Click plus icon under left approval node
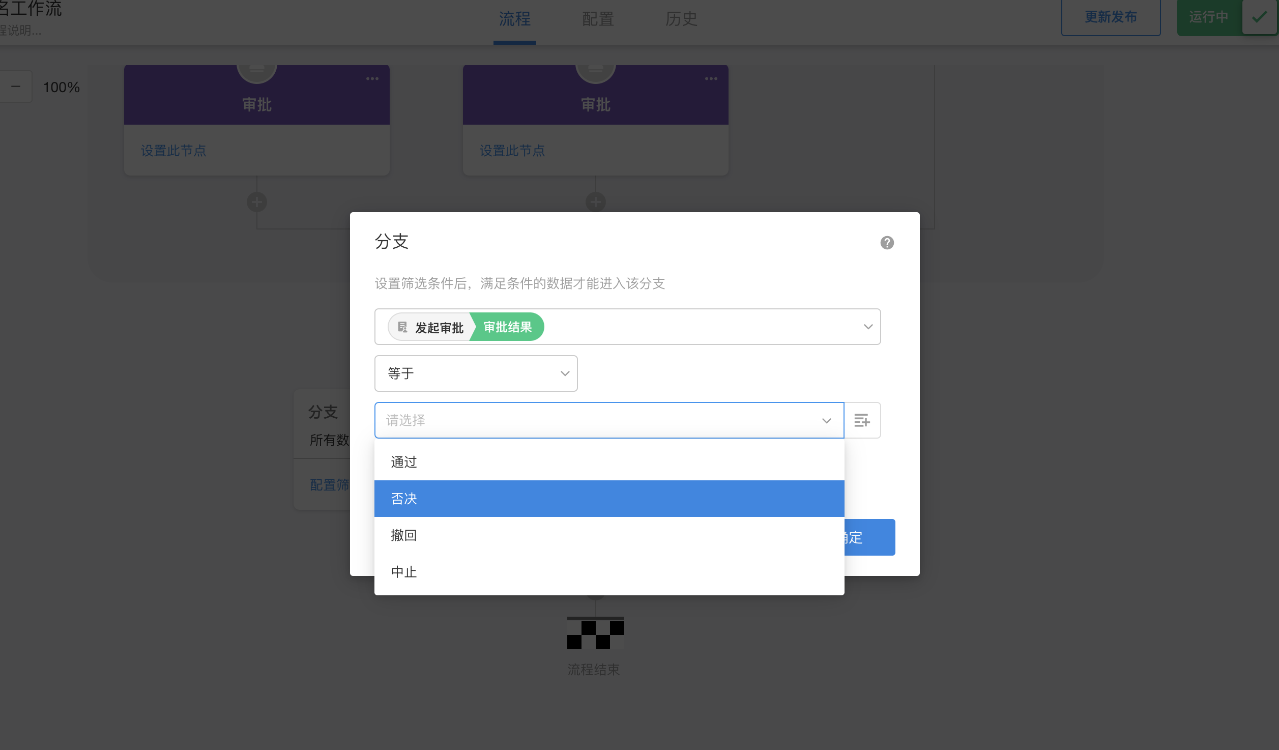The image size is (1279, 750). pos(257,202)
